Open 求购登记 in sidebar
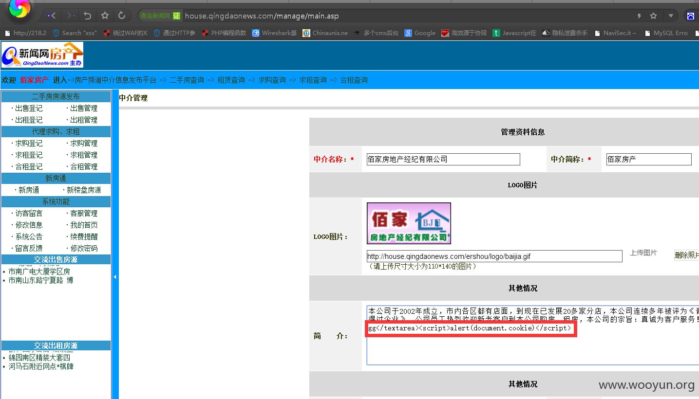The image size is (699, 399). tap(29, 143)
